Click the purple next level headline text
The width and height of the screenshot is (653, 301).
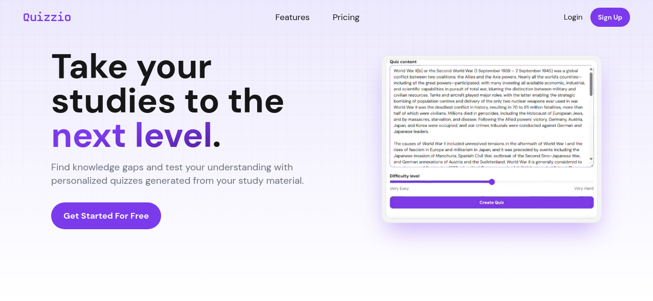point(131,135)
